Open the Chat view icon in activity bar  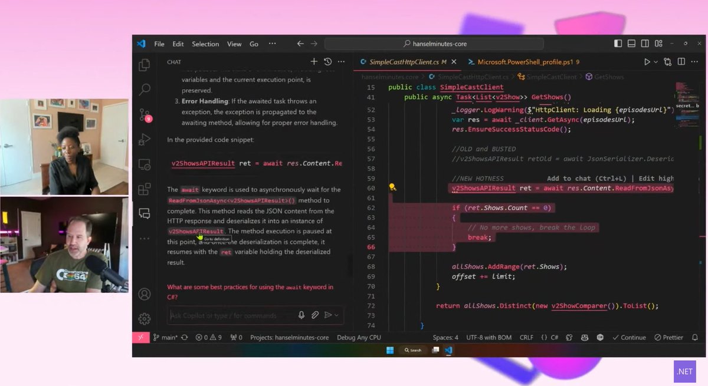coord(144,213)
